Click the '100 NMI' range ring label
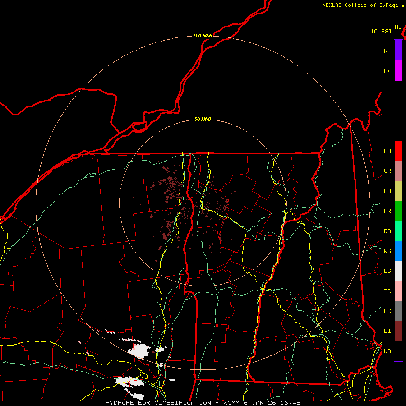 click(x=203, y=36)
